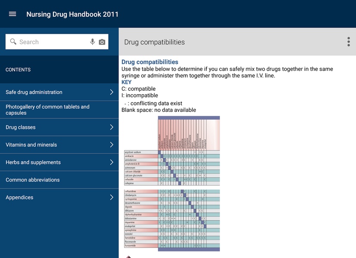Image resolution: width=356 pixels, height=258 pixels.
Task: Expand Safe drug administration chevron
Action: pos(111,92)
